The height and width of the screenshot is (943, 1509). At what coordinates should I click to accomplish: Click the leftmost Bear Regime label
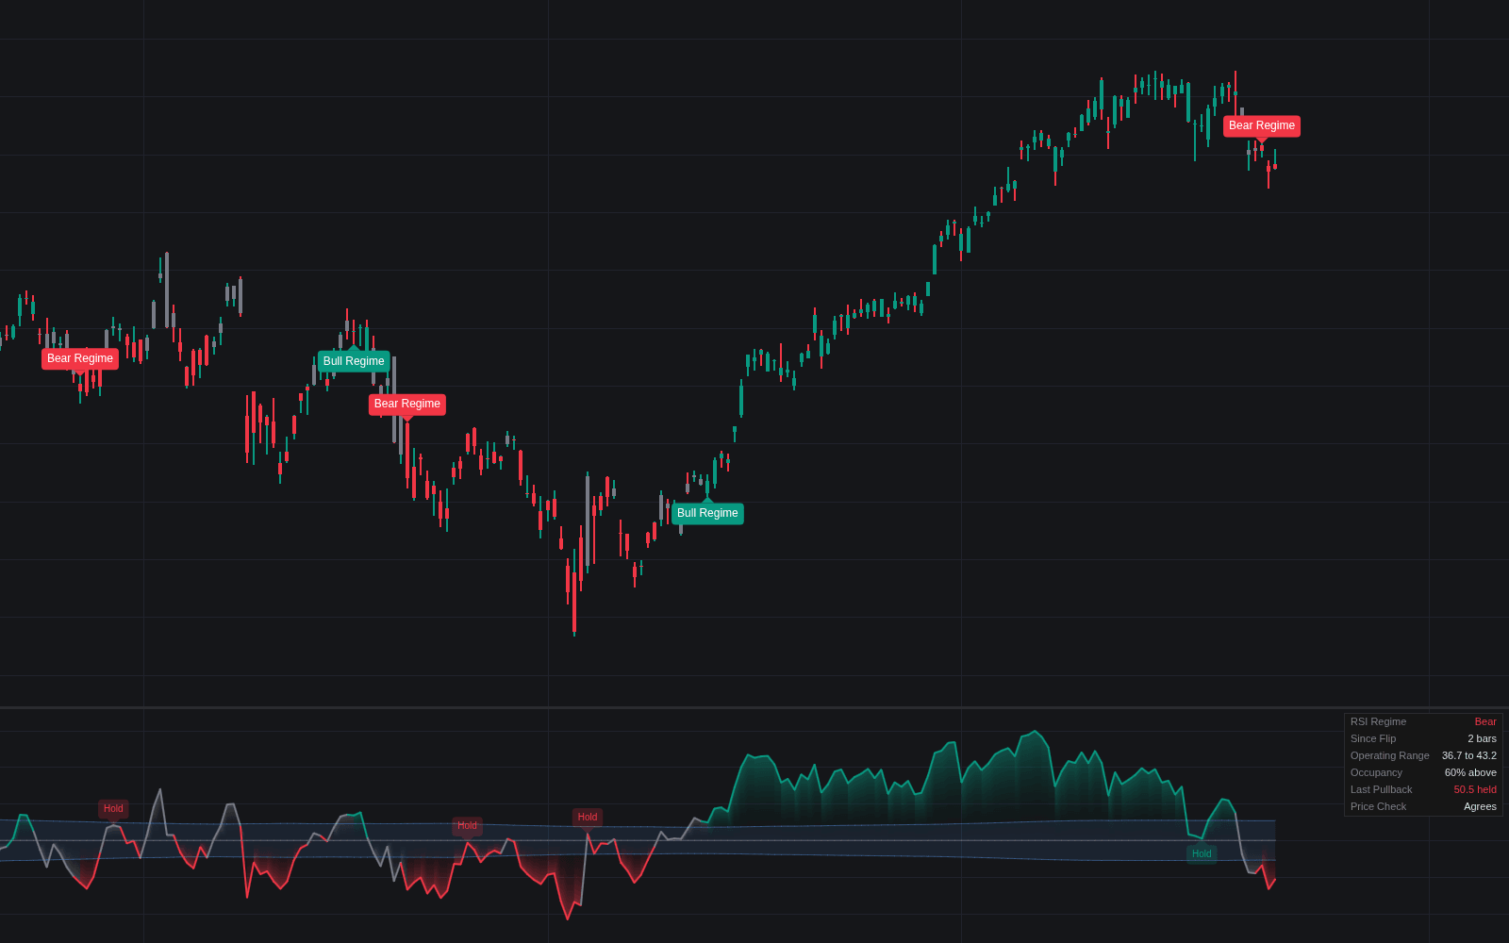click(80, 358)
